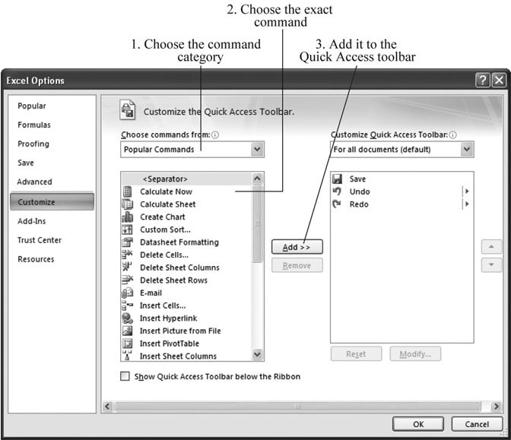Viewport: 511px width, 440px height.
Task: Click the Create Chart bar icon
Action: point(127,217)
